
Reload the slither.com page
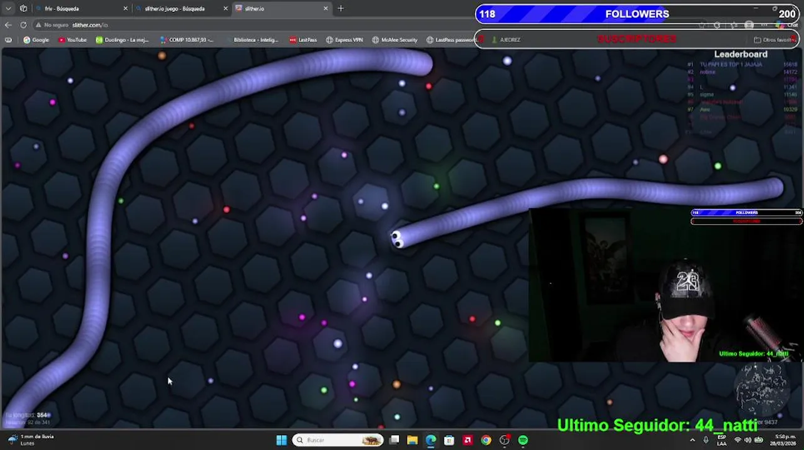click(x=23, y=25)
